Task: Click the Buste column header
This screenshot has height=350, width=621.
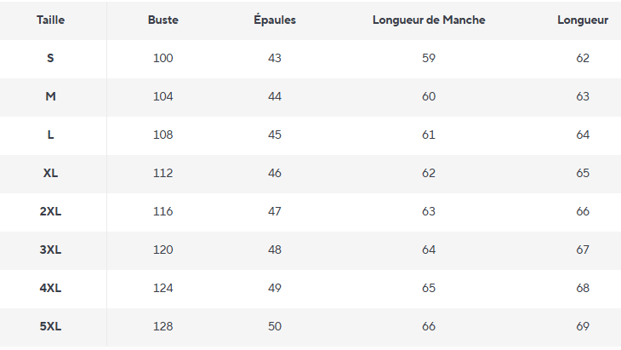Action: 162,20
